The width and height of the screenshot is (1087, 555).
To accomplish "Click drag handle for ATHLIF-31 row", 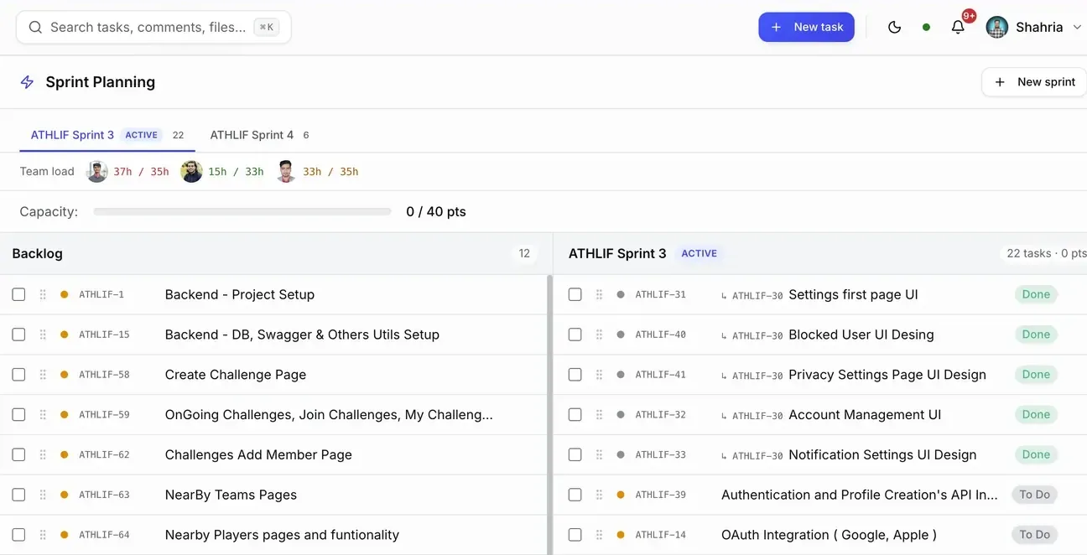I will tap(599, 294).
